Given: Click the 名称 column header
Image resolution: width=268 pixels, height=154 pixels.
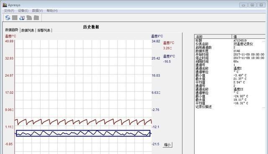Looking at the screenshot, I should (213, 36).
